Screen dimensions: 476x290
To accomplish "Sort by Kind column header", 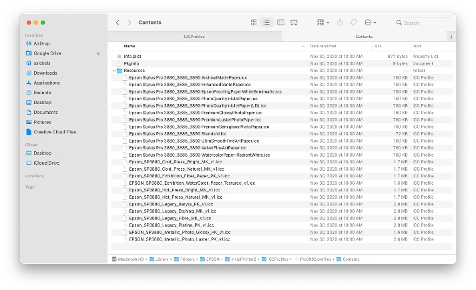I will 417,46.
